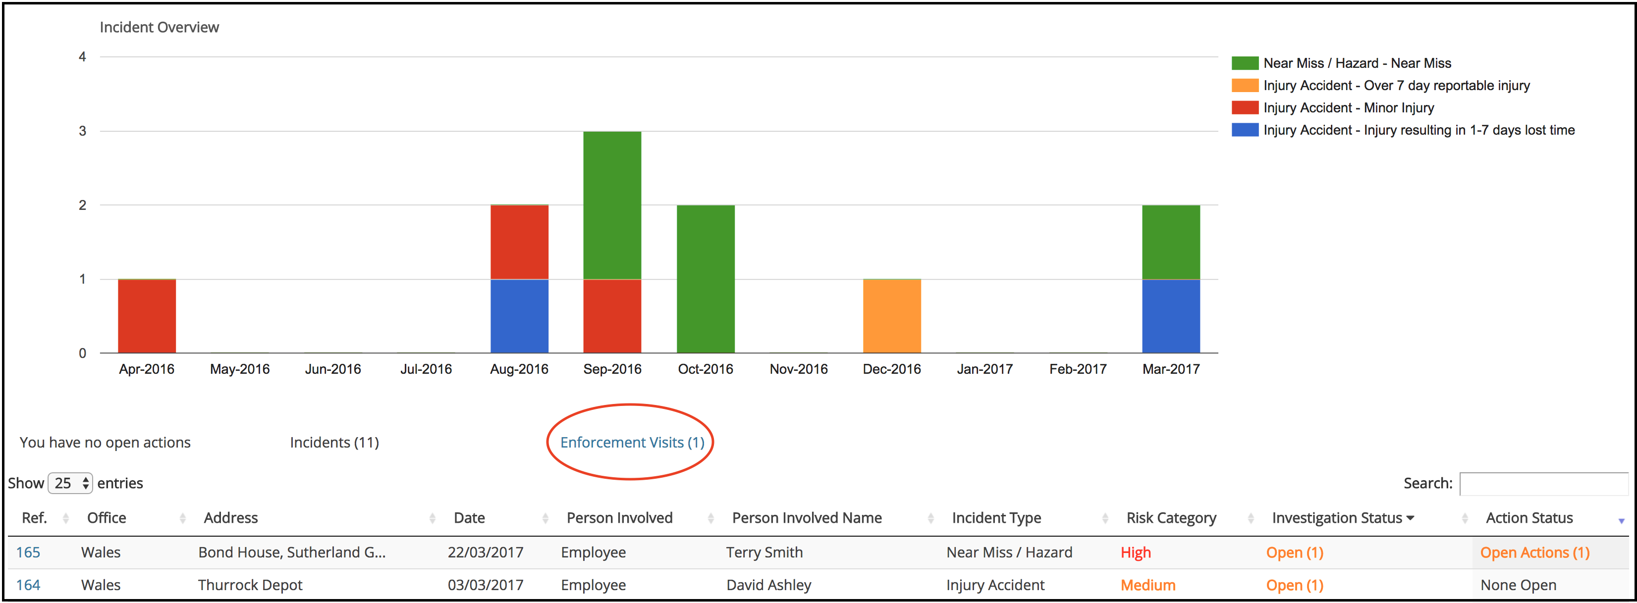Open the Enforcement Visits (1) tab
1637x603 pixels.
click(632, 443)
